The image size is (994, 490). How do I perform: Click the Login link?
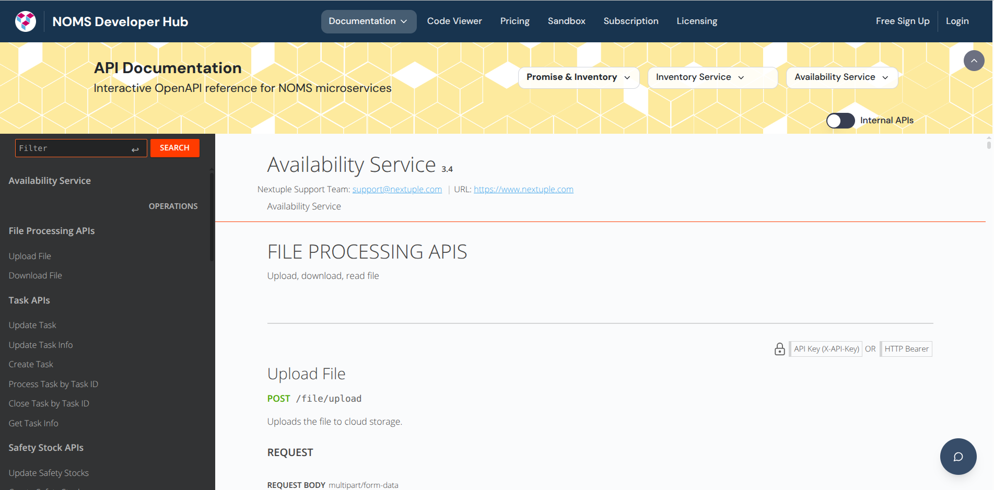pos(957,21)
